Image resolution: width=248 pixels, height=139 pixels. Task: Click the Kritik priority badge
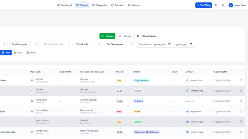(119, 112)
